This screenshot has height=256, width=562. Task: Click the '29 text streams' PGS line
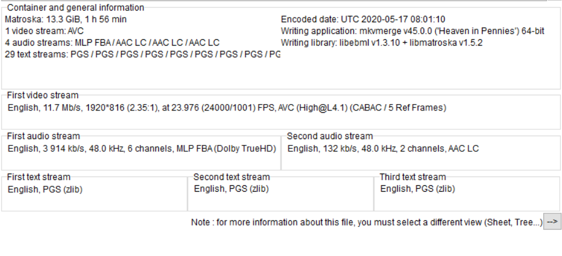tap(141, 54)
